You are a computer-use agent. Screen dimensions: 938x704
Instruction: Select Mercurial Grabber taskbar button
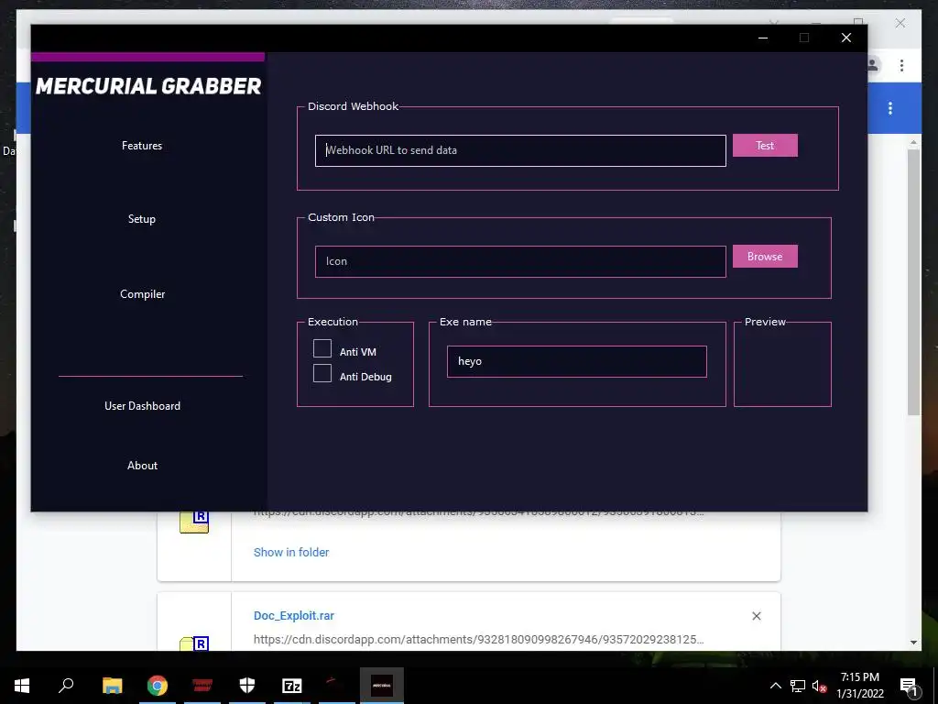[382, 686]
